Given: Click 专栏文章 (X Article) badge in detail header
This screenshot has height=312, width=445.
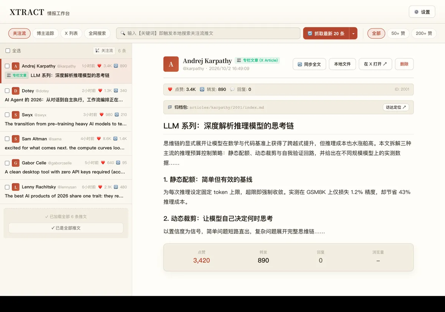Looking at the screenshot, I should coord(257,60).
